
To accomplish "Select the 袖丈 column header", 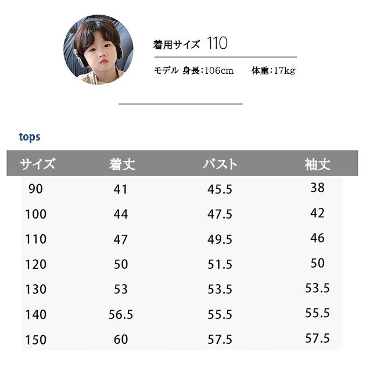I will (317, 164).
